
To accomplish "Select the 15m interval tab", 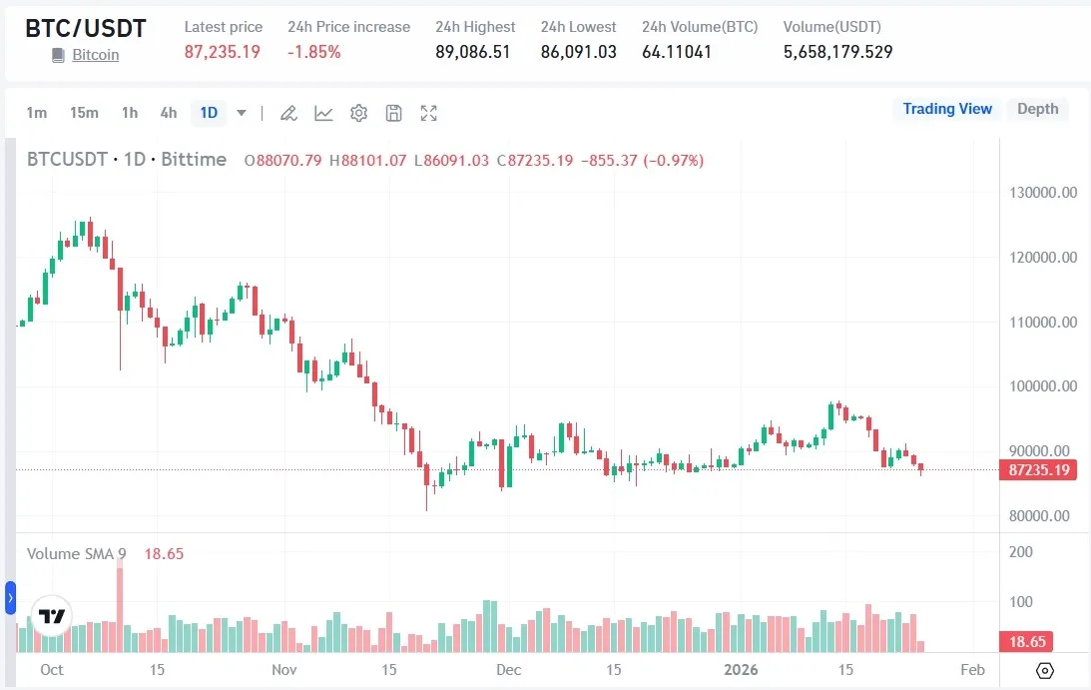I will pos(85,113).
